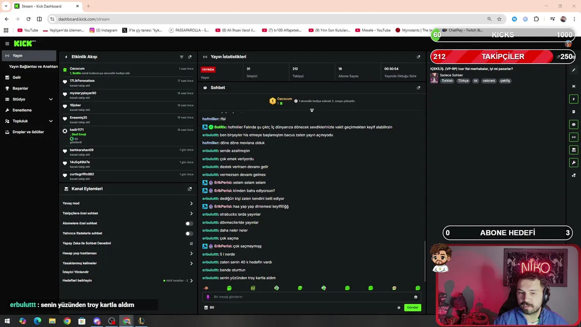The height and width of the screenshot is (327, 581).
Task: Click the note document icon in right sidebar
Action: point(574,112)
